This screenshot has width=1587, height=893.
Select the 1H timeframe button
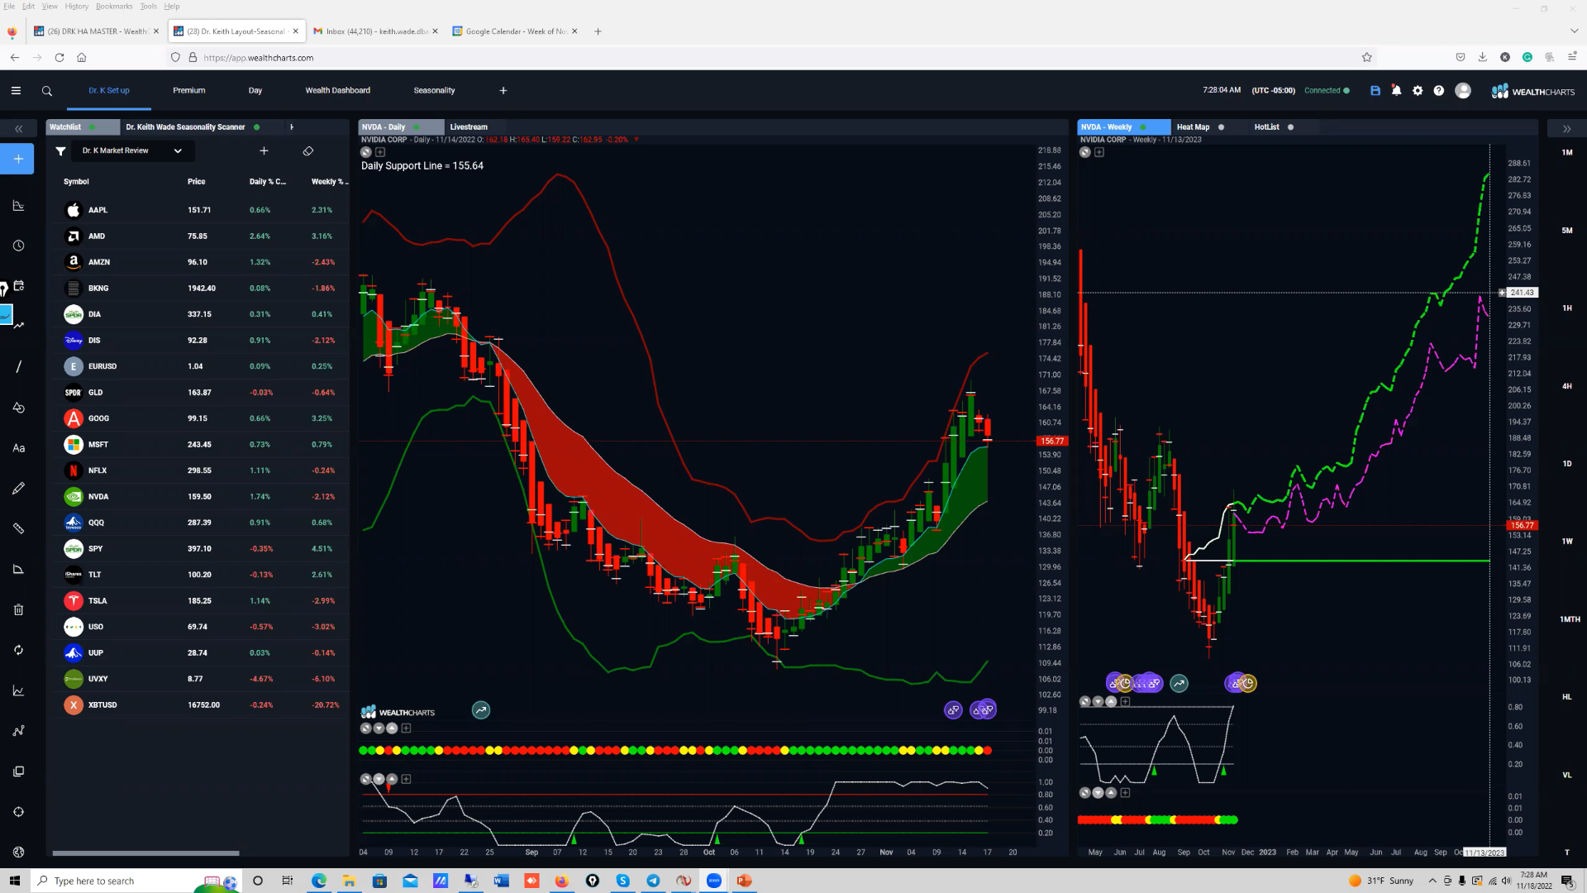coord(1567,308)
